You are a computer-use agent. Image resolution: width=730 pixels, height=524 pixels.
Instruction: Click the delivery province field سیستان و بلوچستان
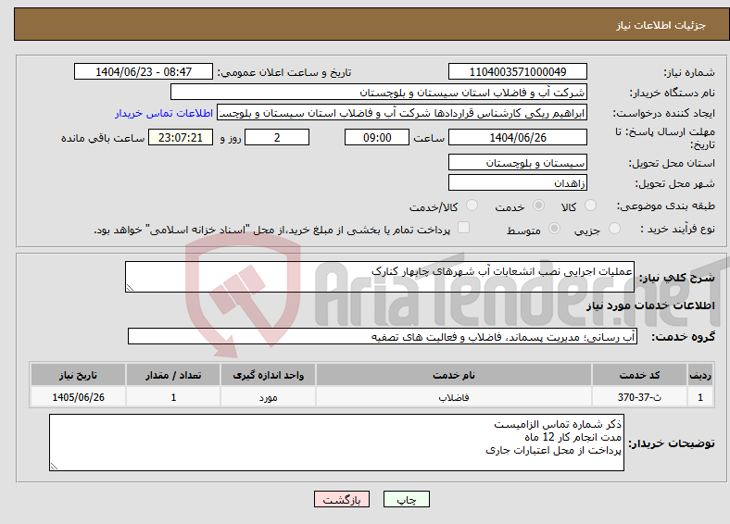pyautogui.click(x=517, y=162)
